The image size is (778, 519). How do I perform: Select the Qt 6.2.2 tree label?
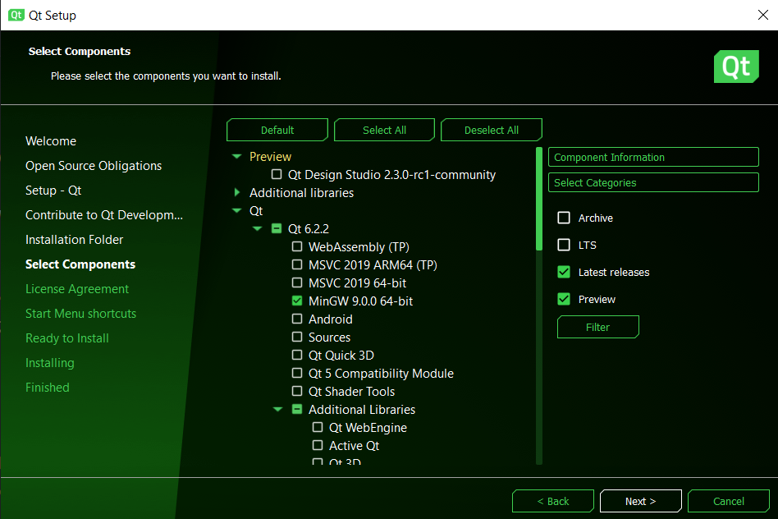pyautogui.click(x=308, y=229)
